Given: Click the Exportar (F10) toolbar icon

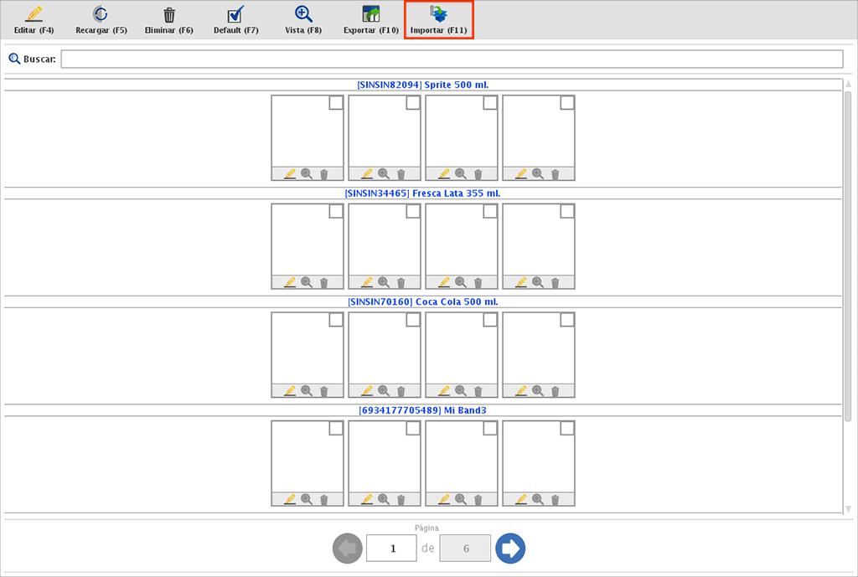Looking at the screenshot, I should 370,15.
